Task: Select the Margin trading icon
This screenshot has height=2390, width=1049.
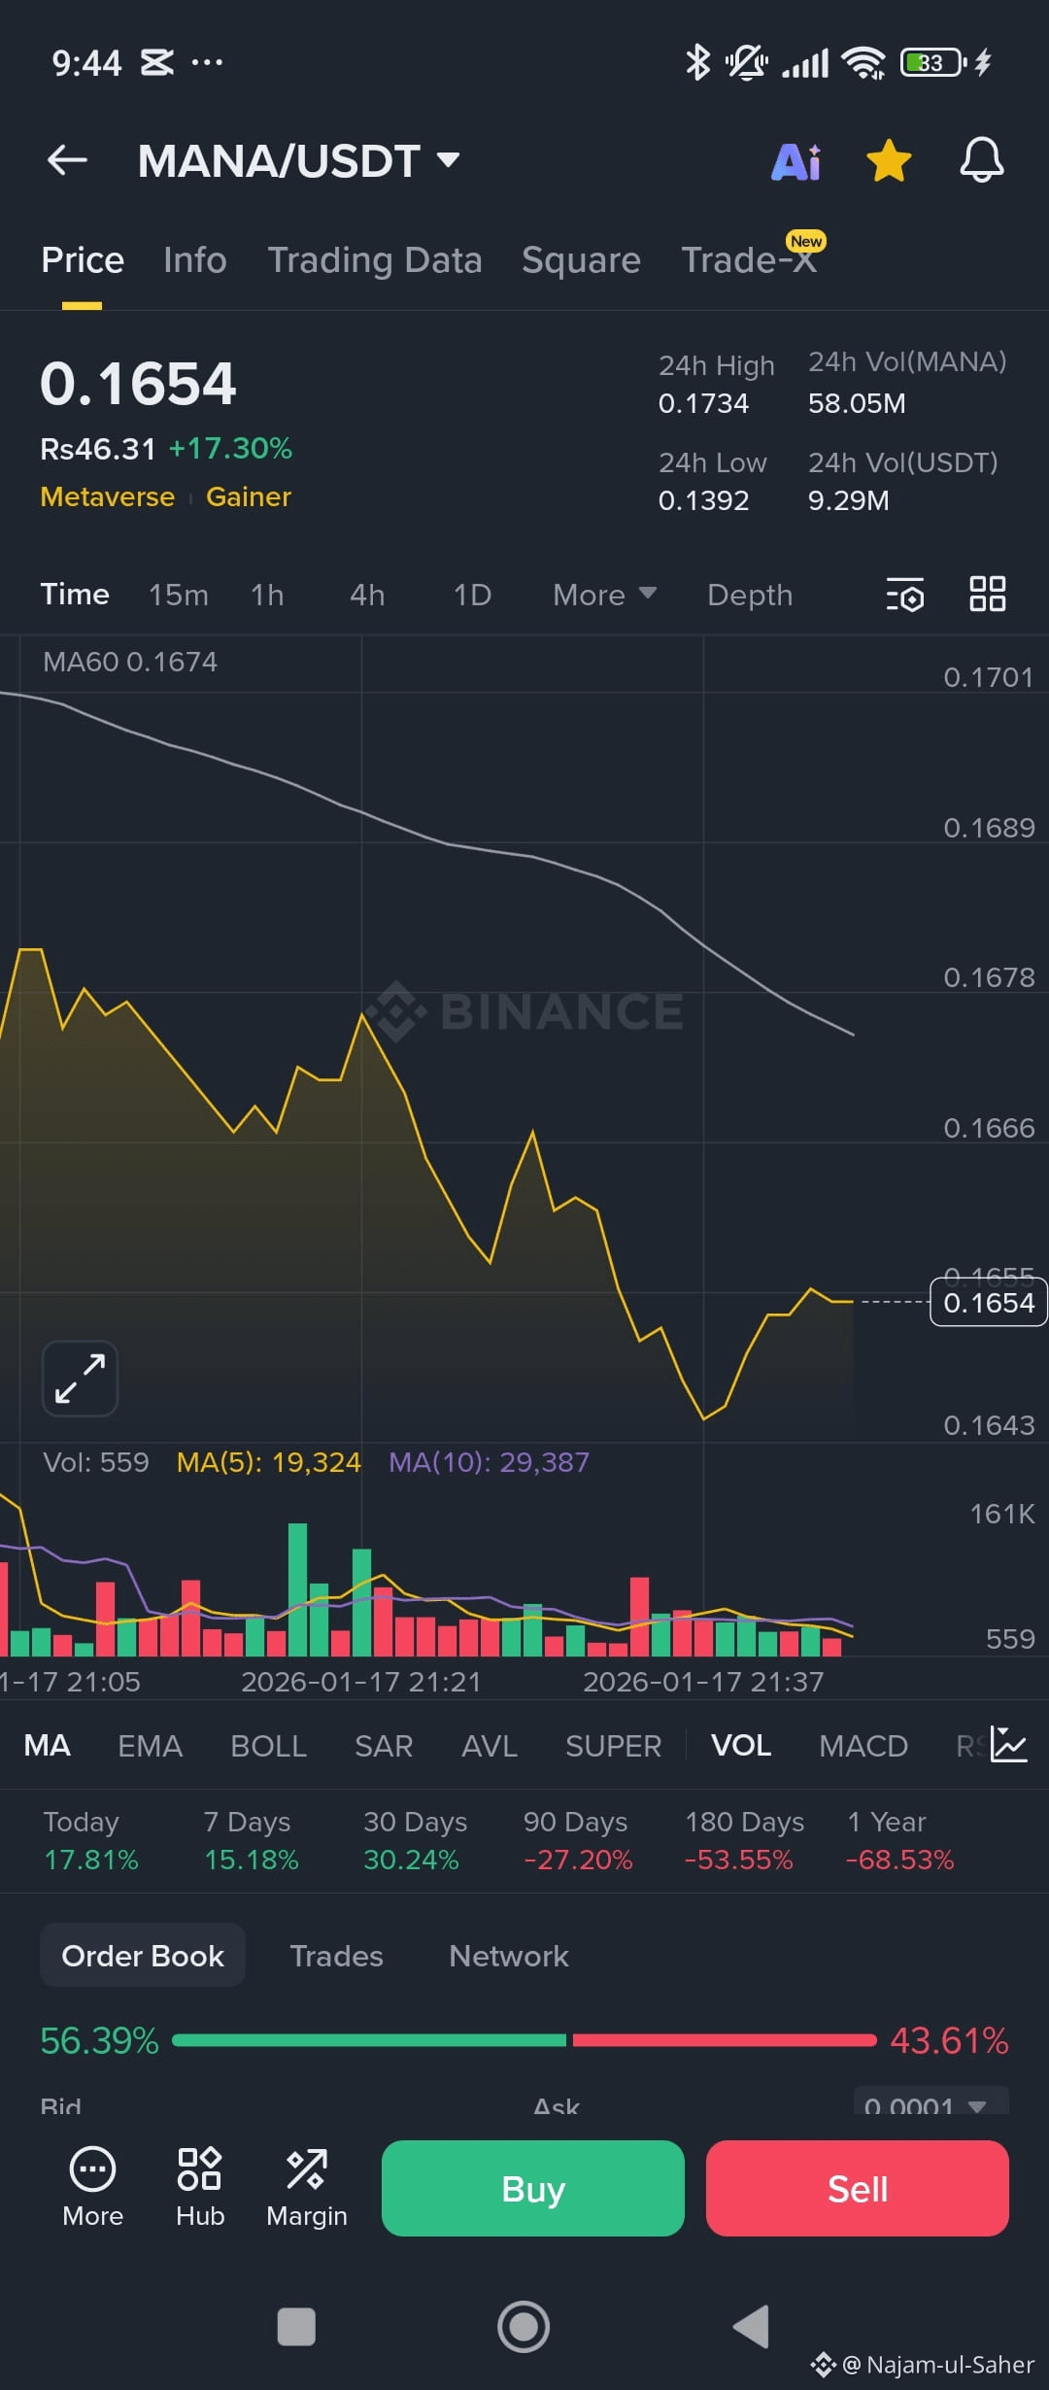Action: click(x=305, y=2188)
